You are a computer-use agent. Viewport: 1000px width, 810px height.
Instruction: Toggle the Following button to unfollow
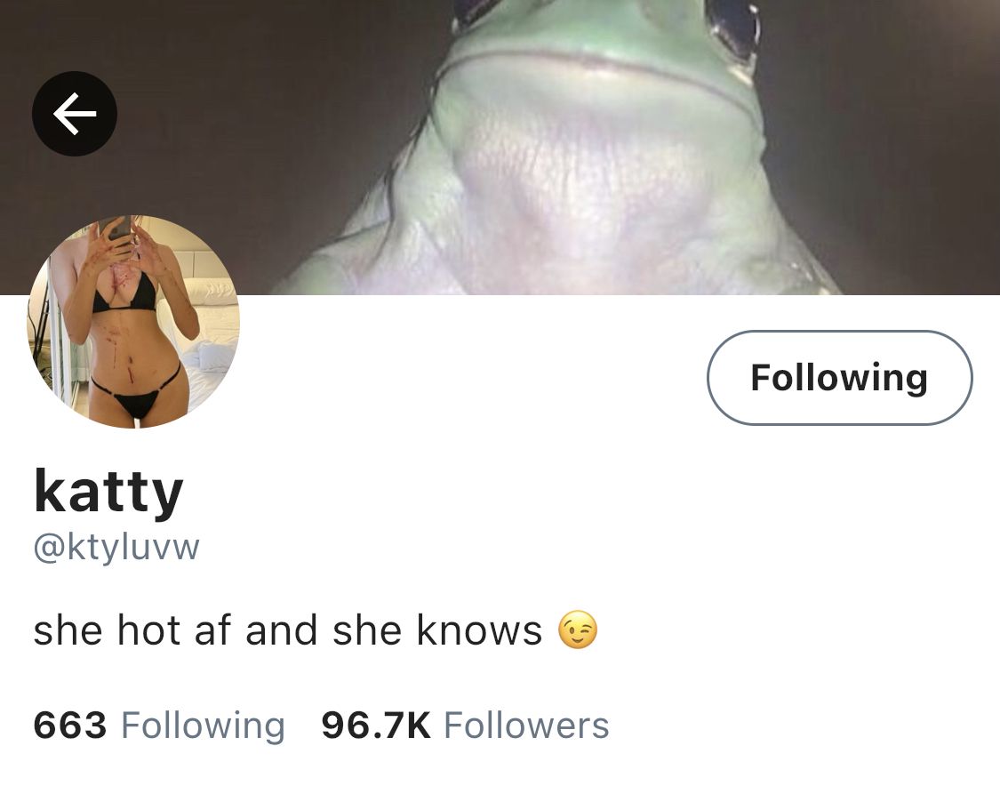pyautogui.click(x=839, y=378)
